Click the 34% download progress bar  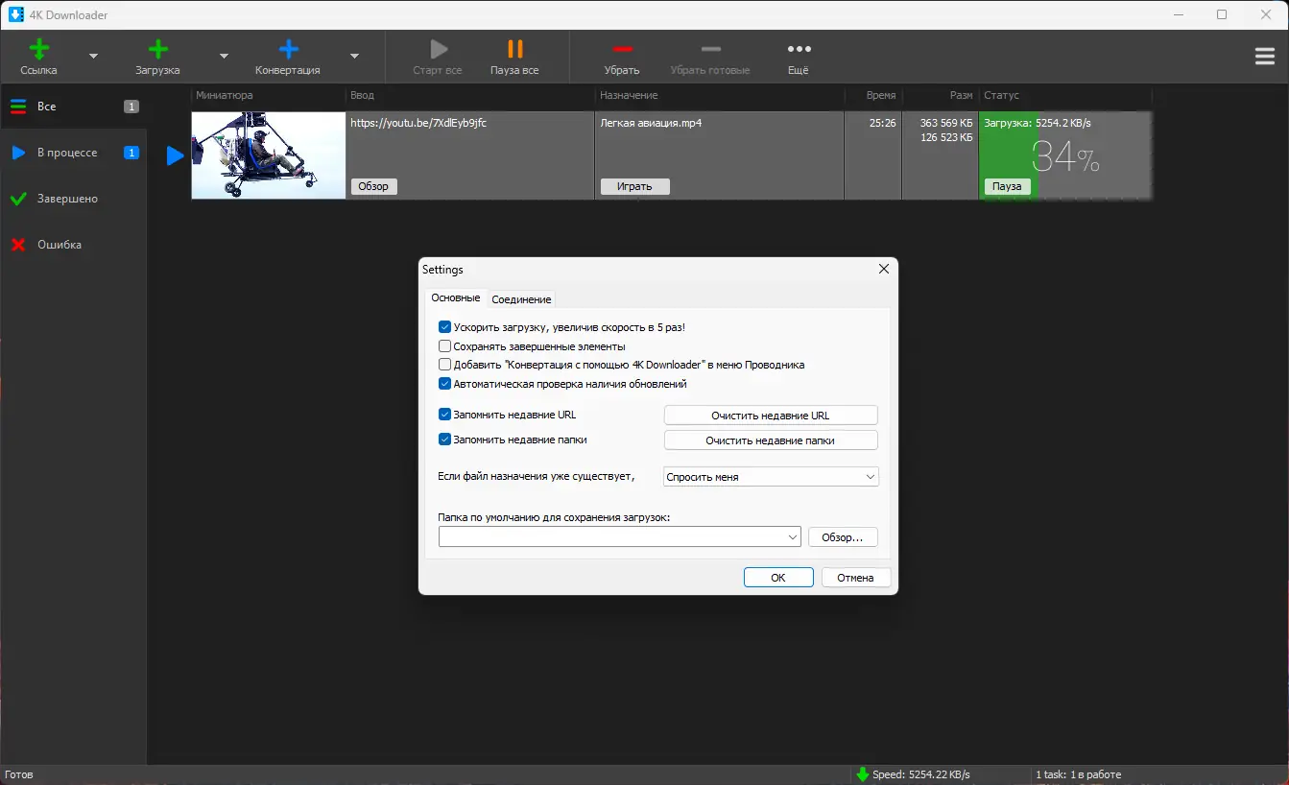point(1065,155)
